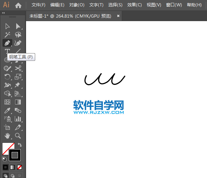Select the Shape Builder tool
The image size is (207, 178).
coord(8,94)
